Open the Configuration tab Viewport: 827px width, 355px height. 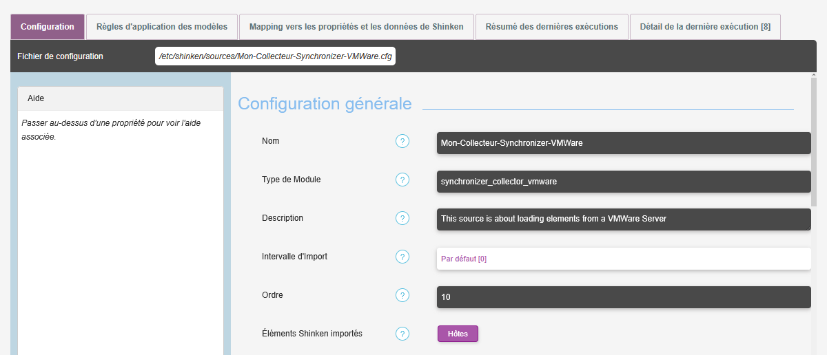(x=48, y=27)
